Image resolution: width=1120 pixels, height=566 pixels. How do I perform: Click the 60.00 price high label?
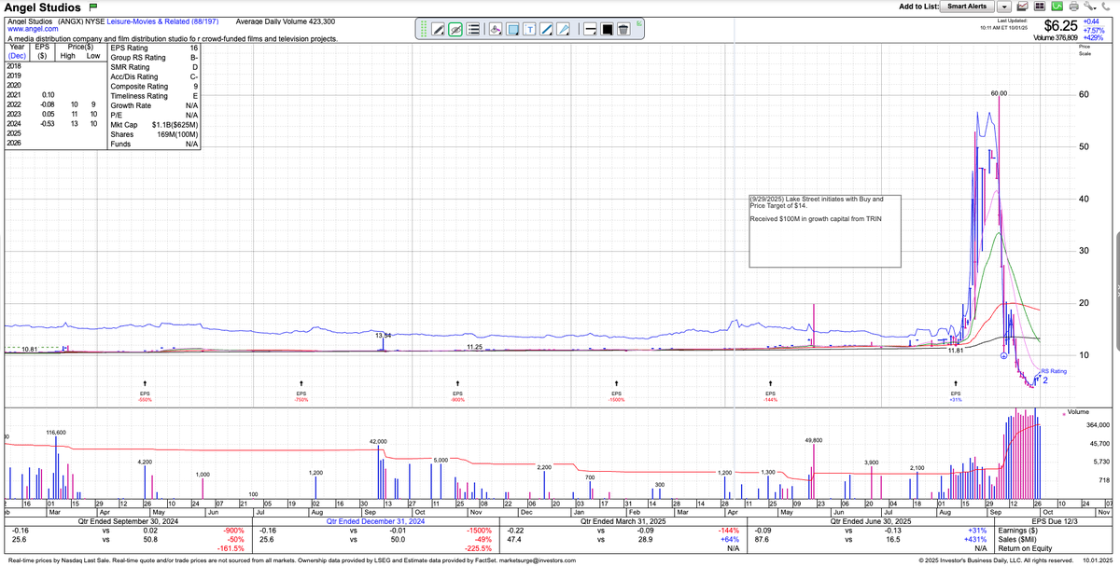[x=999, y=93]
